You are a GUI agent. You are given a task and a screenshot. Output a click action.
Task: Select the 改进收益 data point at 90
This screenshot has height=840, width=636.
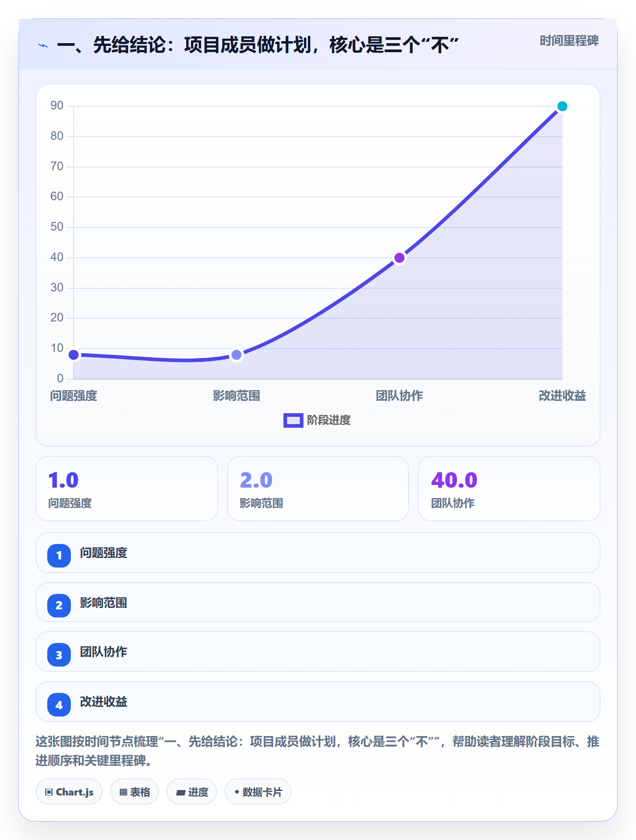click(x=562, y=106)
